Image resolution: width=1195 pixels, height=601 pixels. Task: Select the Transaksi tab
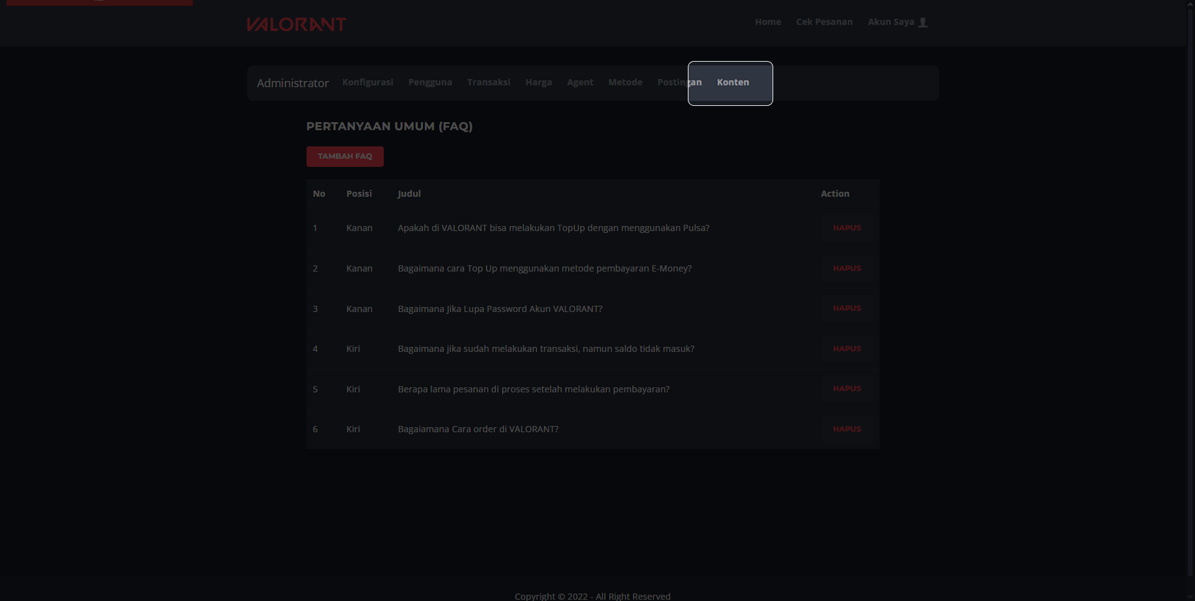(x=488, y=82)
